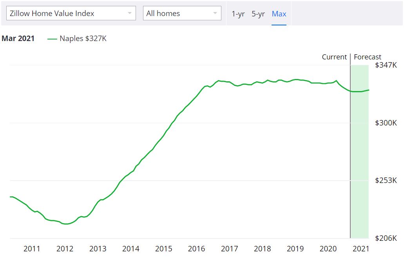Open the All homes dropdown
404x258 pixels.
point(182,13)
